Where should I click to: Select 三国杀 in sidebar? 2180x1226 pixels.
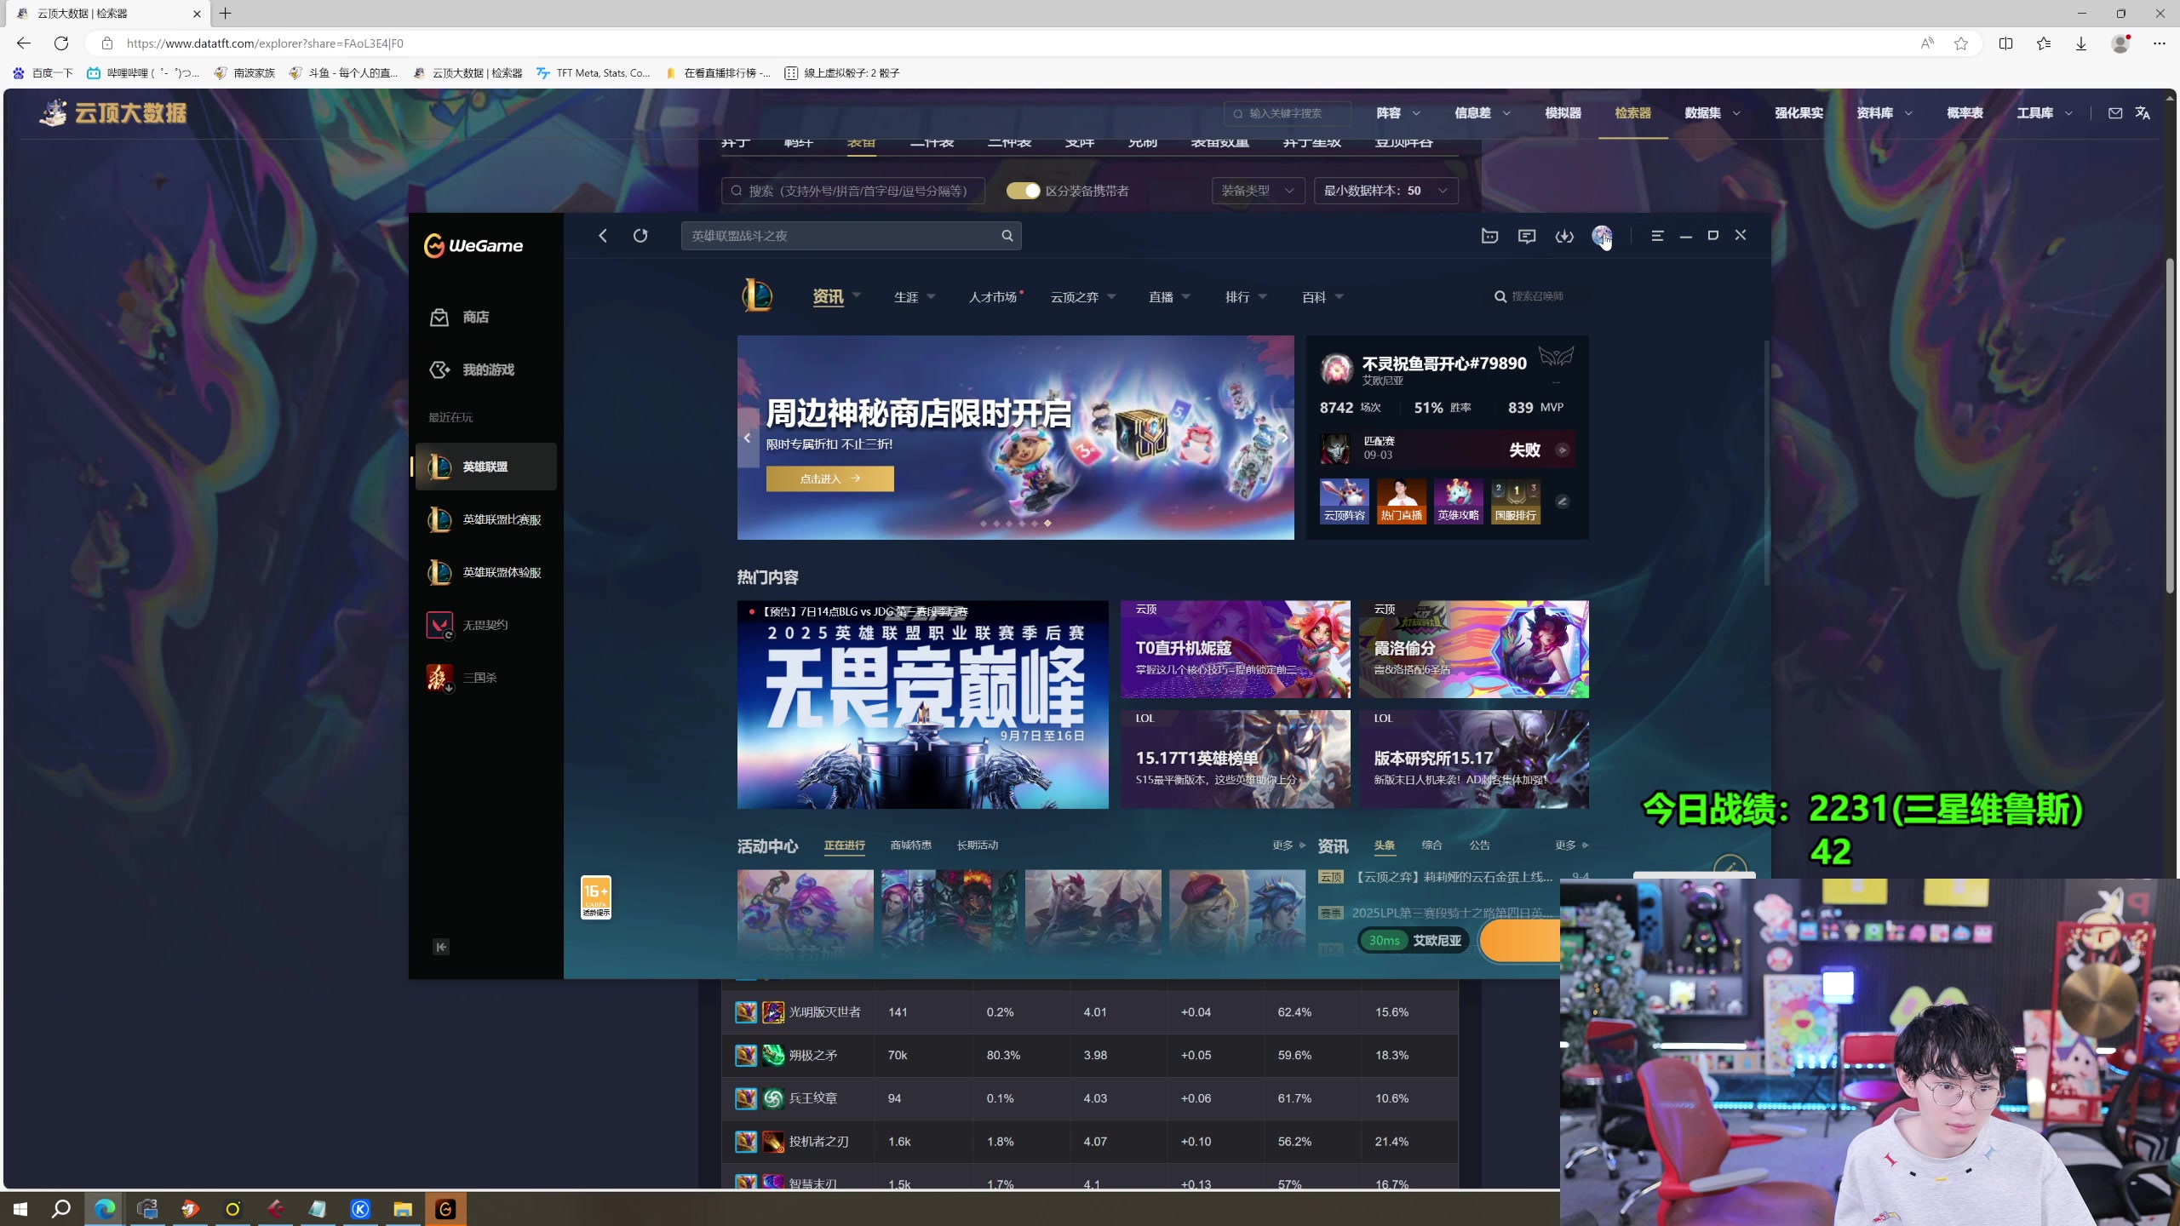(x=485, y=678)
